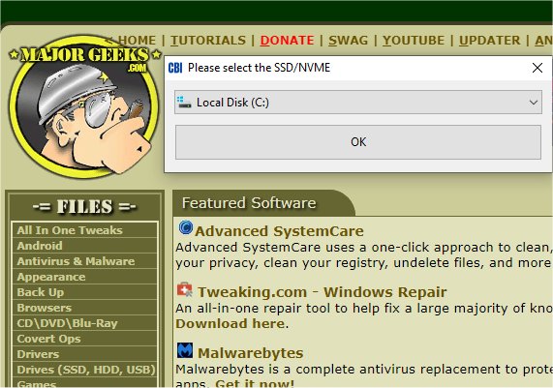
Task: Click the Malwarebytes description text
Action: tap(364, 376)
